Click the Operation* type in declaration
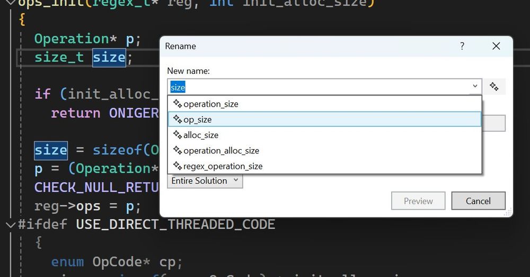The width and height of the screenshot is (530, 277). (75, 39)
